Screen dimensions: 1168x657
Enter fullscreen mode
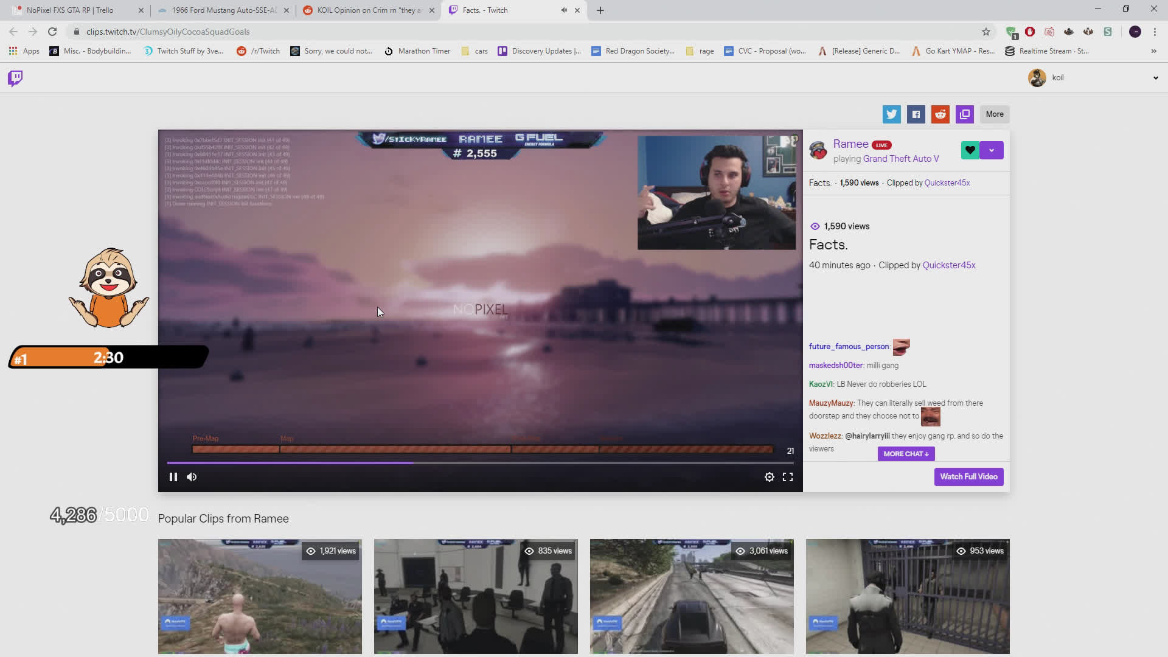click(x=788, y=477)
